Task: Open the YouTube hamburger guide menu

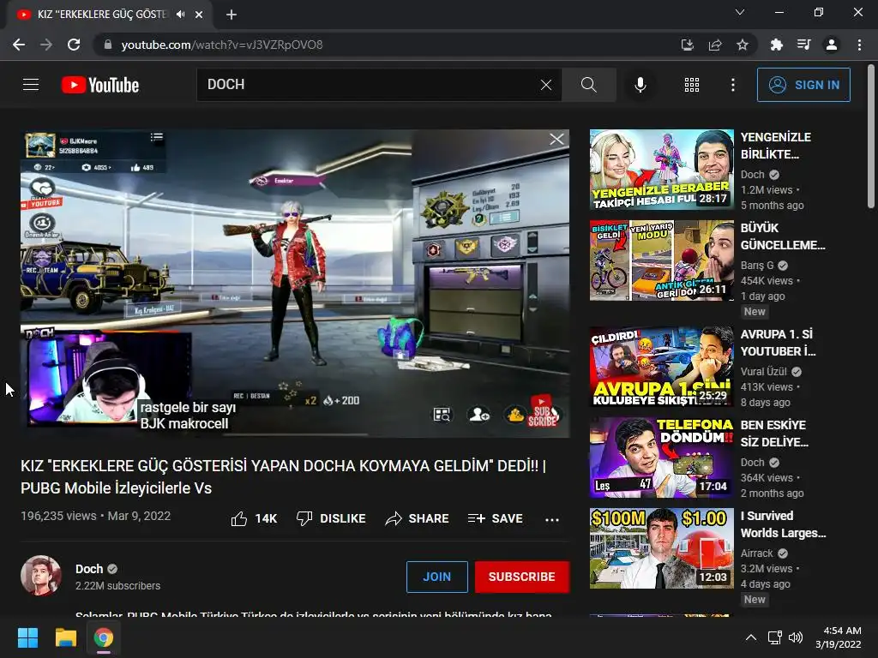Action: pos(31,85)
